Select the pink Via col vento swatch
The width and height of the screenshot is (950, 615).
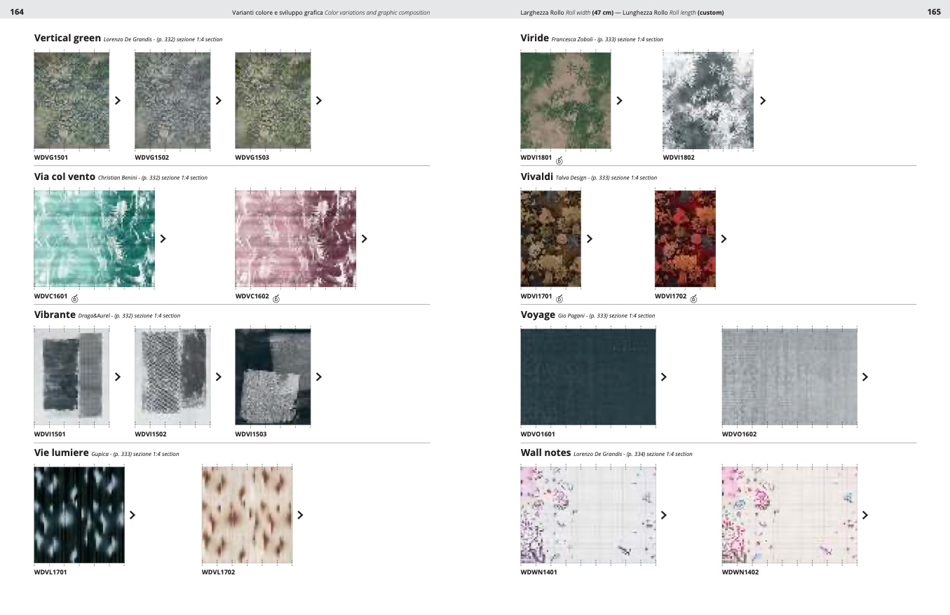tap(295, 239)
